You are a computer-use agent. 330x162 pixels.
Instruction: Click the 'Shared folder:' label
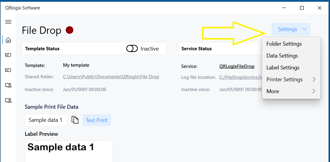(39, 77)
